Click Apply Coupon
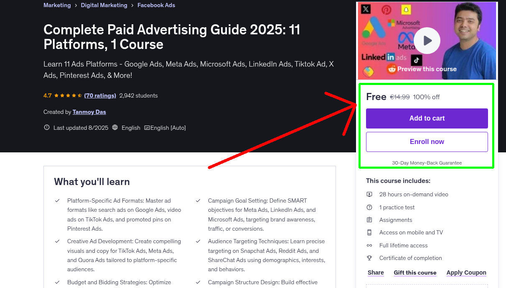 tap(466, 273)
